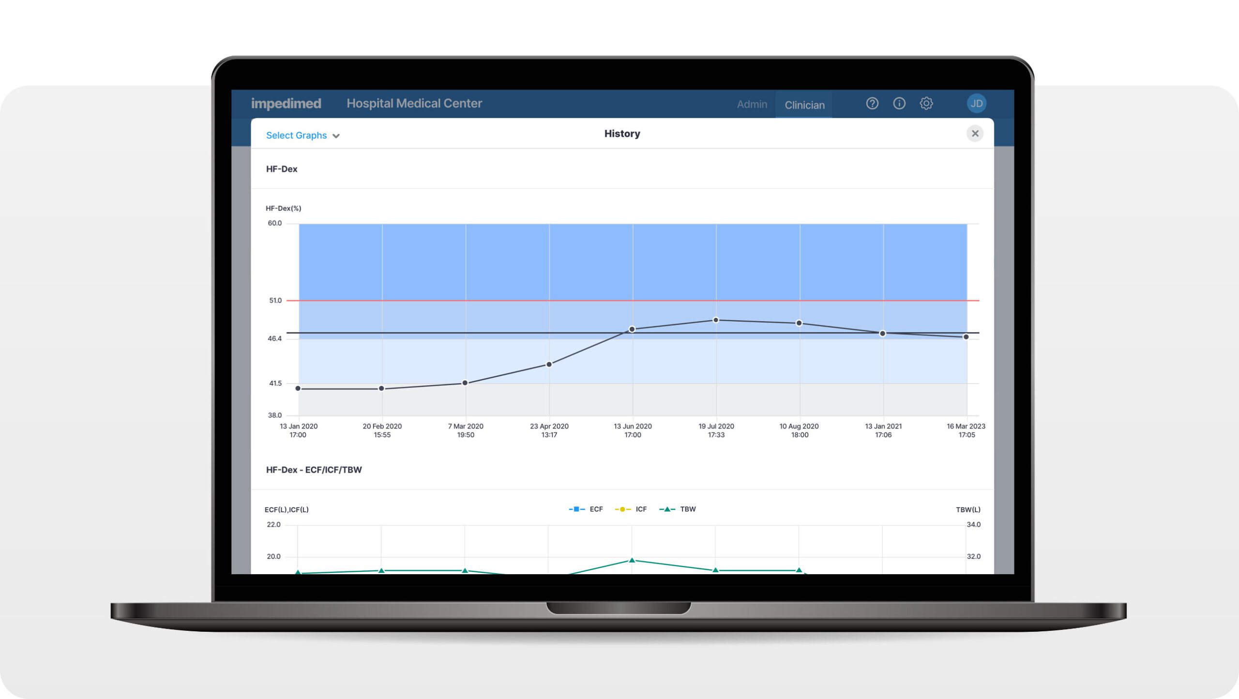Click the 16 Mar 2023 data point

(966, 337)
